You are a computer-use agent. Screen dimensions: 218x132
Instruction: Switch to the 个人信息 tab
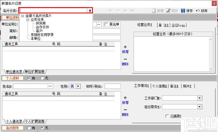click(x=160, y=86)
